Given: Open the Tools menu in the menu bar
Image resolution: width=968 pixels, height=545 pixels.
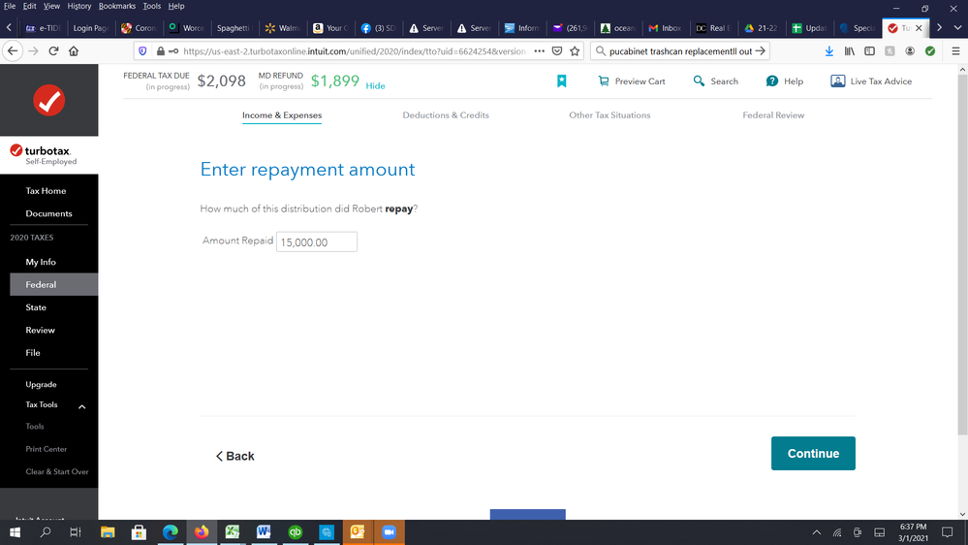Looking at the screenshot, I should [x=151, y=6].
